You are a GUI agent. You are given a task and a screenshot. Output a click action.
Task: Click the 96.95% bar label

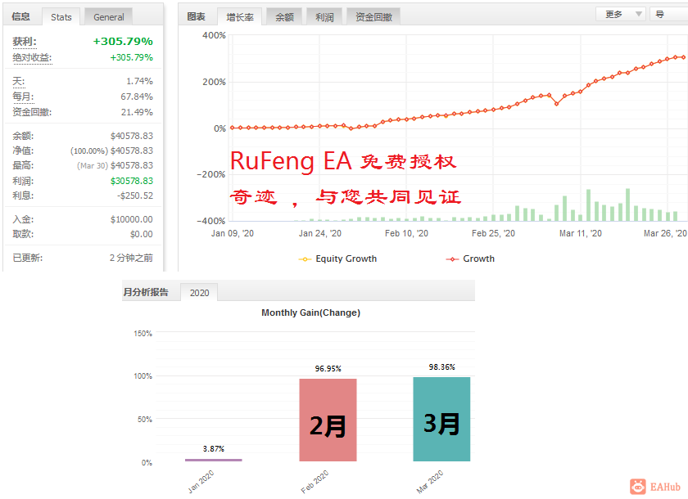(328, 369)
